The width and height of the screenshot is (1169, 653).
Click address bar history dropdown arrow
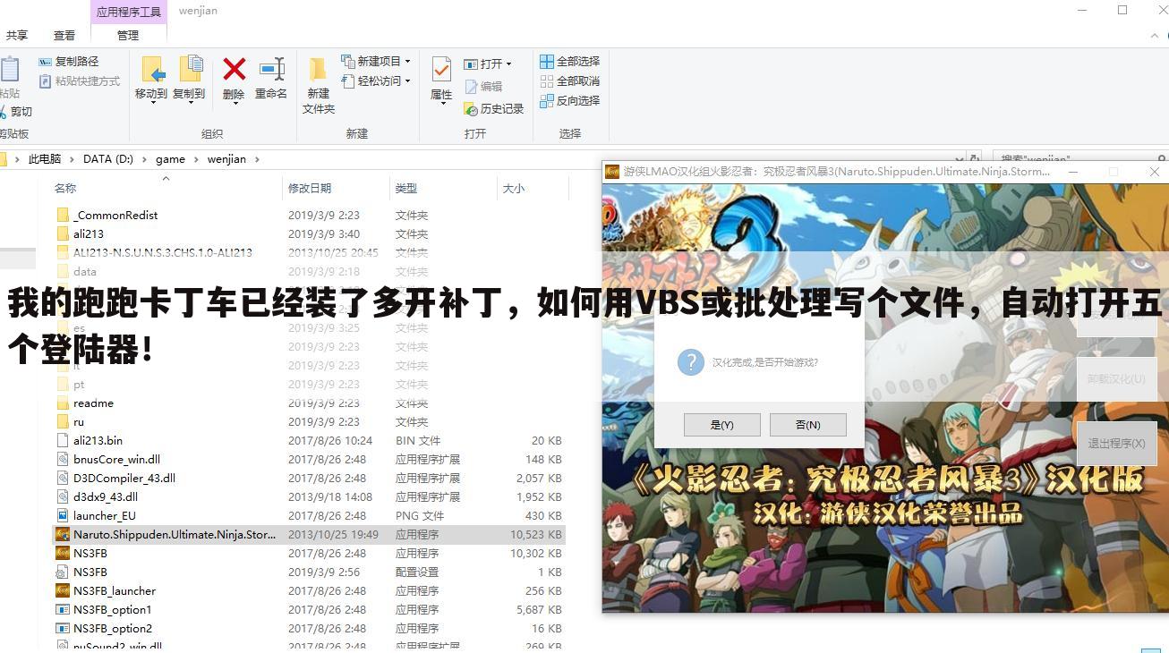[960, 159]
